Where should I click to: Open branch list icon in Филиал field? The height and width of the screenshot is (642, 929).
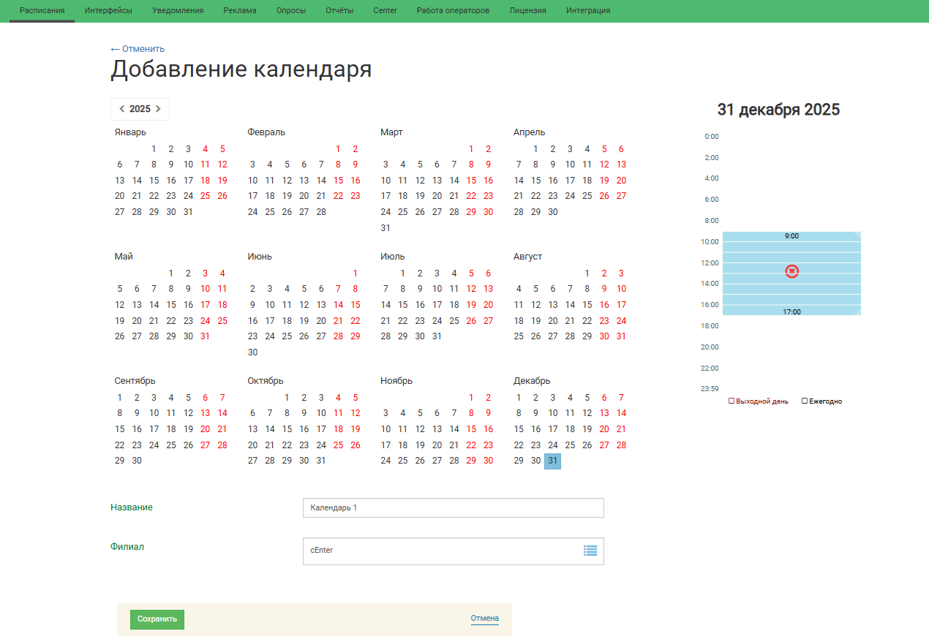point(590,551)
